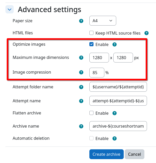Enable the Automatic deletion checkbox
The image size is (156, 163).
91,138
